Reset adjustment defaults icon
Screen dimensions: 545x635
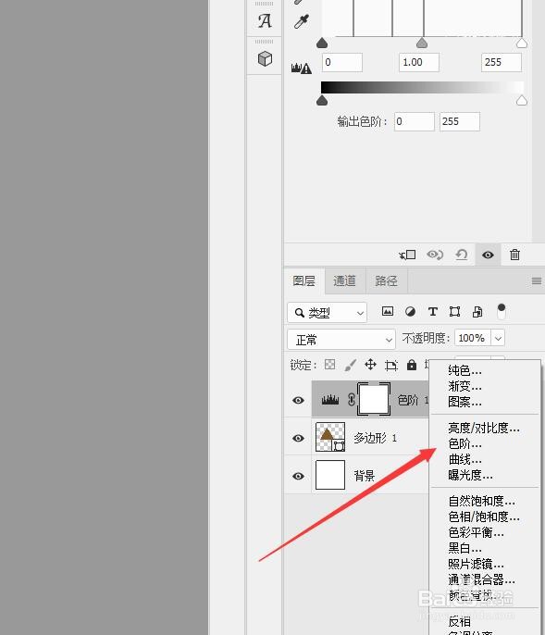point(462,255)
